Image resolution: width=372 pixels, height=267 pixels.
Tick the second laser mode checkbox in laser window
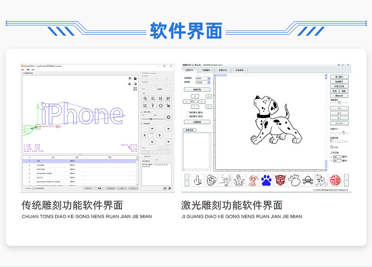click(x=188, y=116)
